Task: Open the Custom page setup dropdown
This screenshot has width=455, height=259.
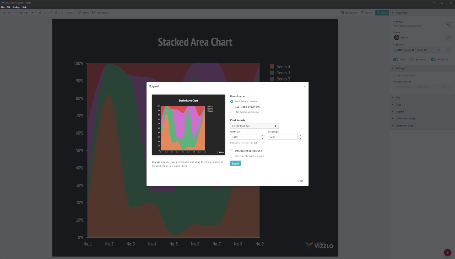Action: 417,50
